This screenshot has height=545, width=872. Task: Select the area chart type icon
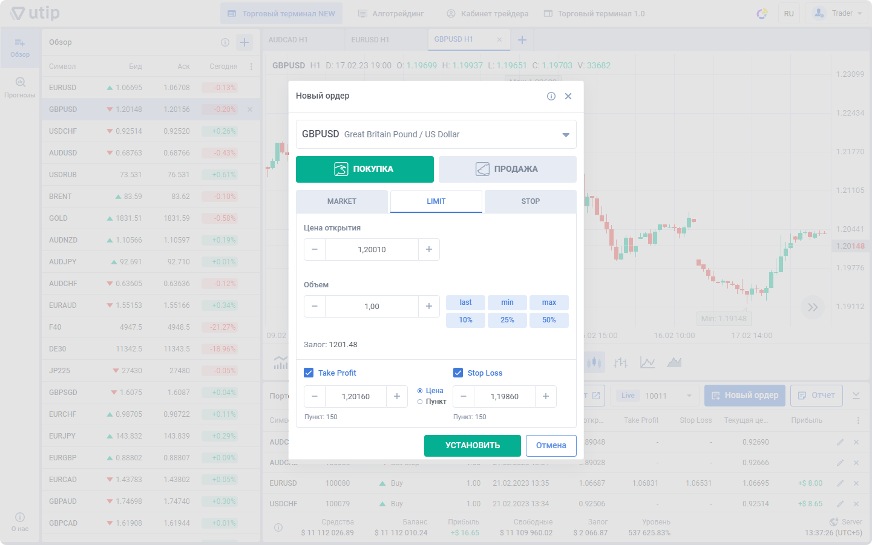674,362
